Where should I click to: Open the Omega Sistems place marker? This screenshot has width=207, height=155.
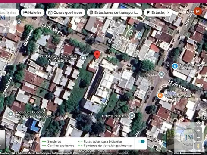[132, 116]
